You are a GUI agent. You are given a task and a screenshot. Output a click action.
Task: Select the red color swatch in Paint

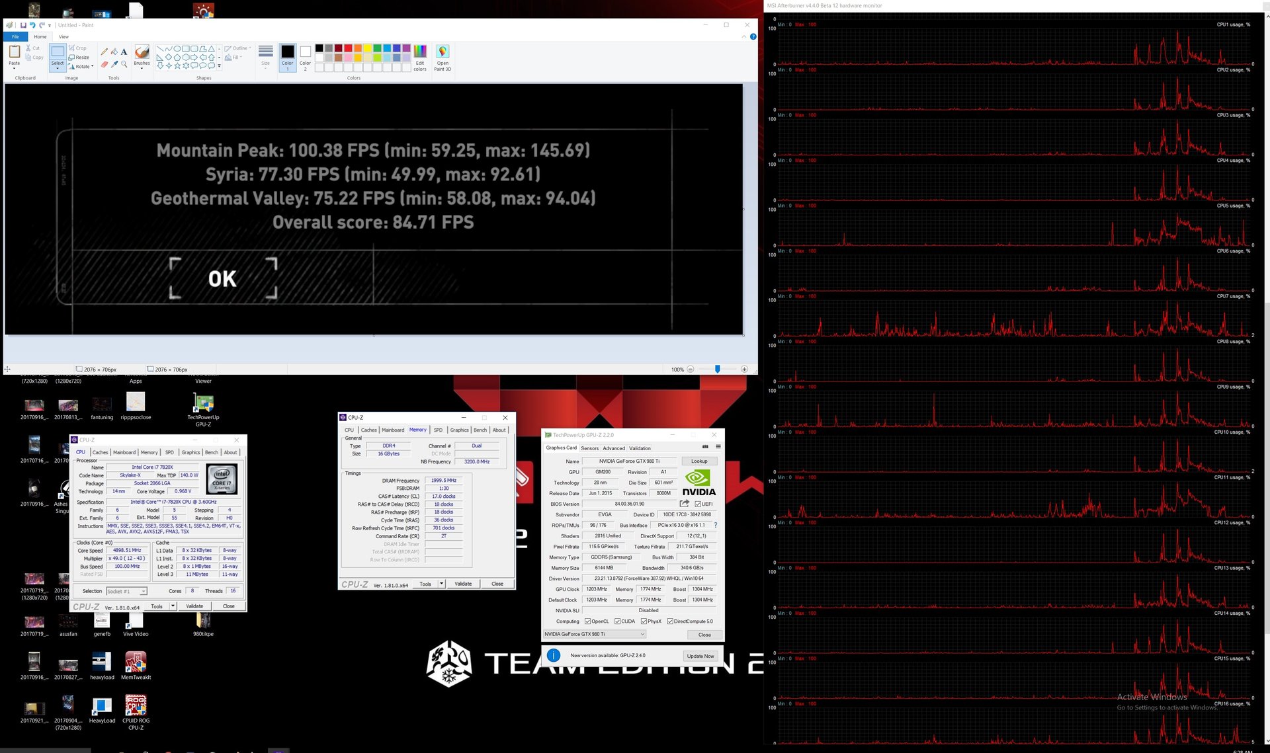(348, 48)
